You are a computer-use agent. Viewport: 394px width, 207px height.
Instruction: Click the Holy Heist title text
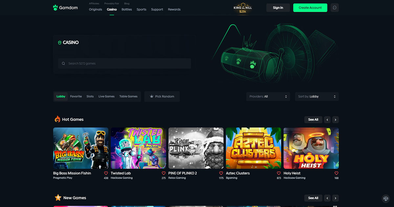[x=292, y=173]
